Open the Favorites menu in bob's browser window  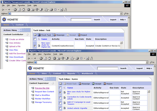[x=21, y=6]
